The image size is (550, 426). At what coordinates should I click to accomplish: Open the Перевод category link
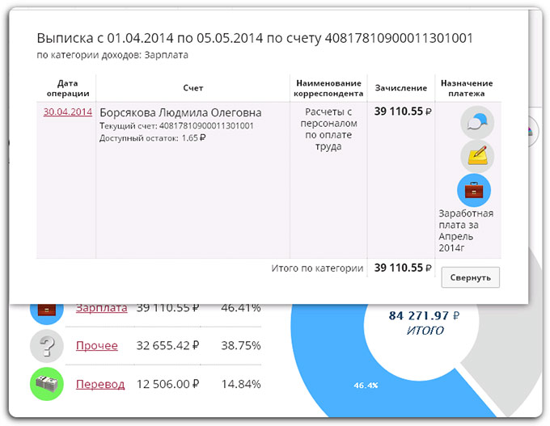coord(100,384)
